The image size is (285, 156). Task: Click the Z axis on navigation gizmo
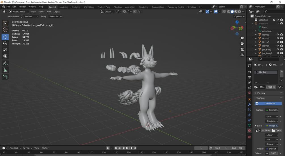[237, 22]
